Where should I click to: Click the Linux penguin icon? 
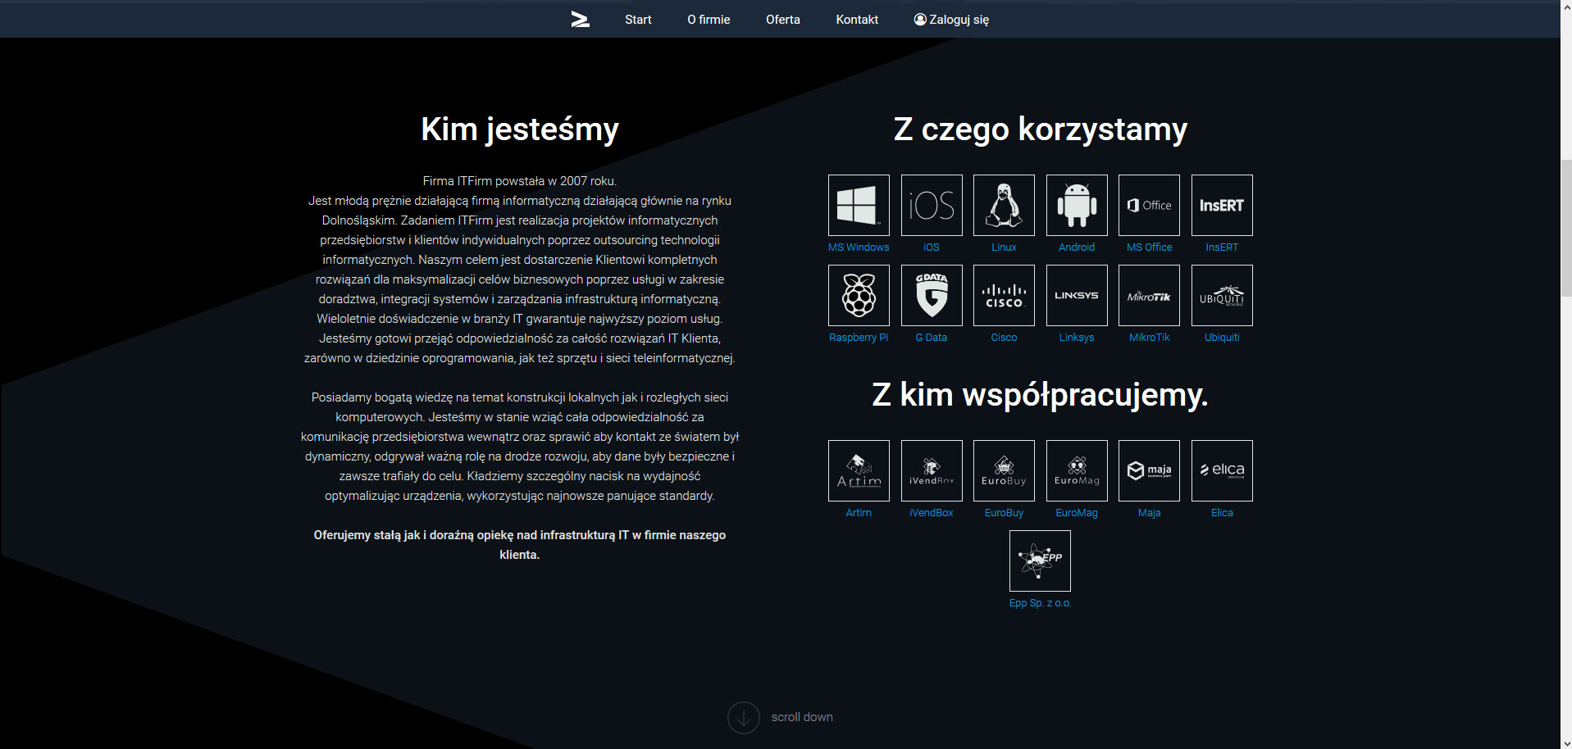[1004, 205]
